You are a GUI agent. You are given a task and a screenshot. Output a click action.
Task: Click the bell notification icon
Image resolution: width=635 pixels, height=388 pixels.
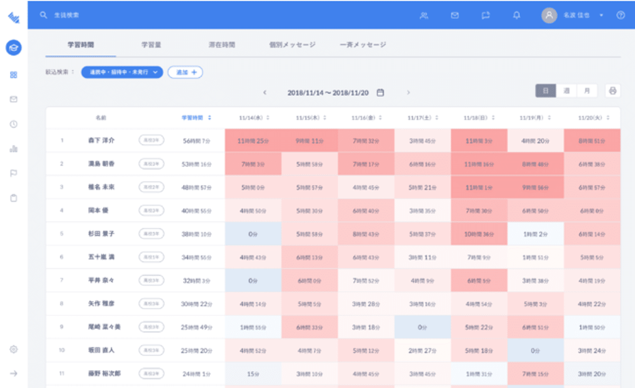click(517, 15)
